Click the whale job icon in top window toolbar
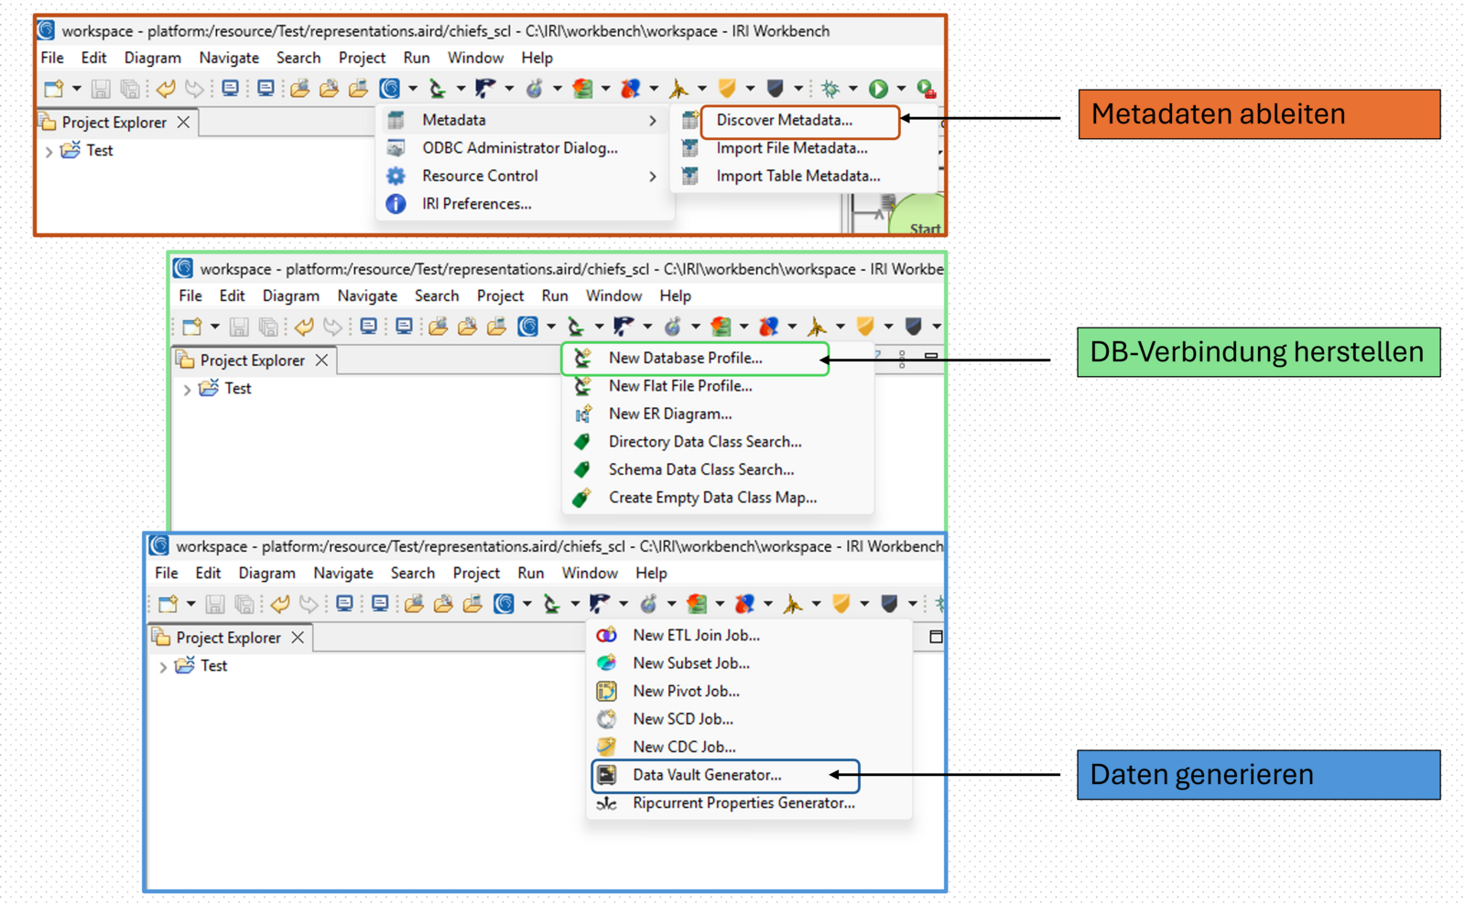Screen dimensions: 1465x904 [485, 89]
